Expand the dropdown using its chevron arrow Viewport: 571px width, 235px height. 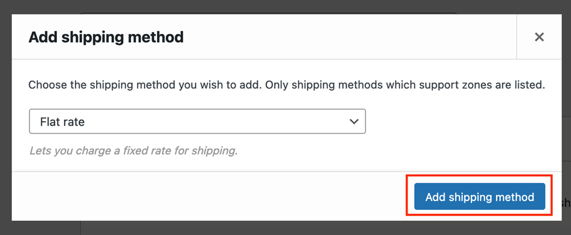tap(354, 122)
